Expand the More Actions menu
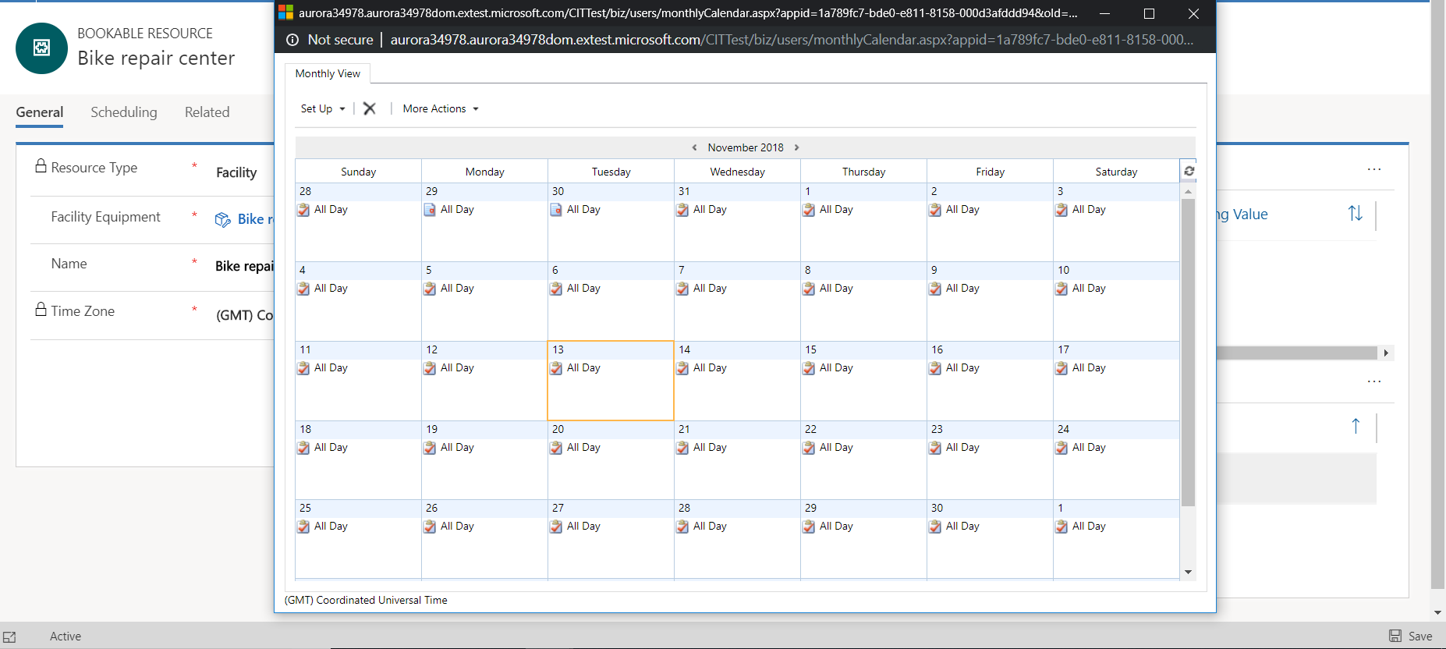Viewport: 1446px width, 649px height. (440, 108)
